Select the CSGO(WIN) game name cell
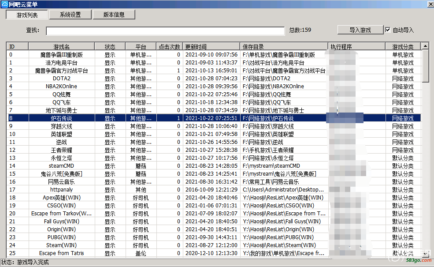This screenshot has height=267, width=434. point(61,206)
